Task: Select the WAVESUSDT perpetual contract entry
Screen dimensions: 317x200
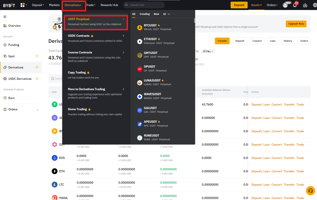Action: tap(163, 96)
